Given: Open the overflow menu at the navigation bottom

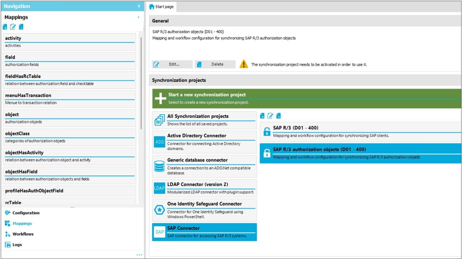Looking at the screenshot, I should [139, 254].
